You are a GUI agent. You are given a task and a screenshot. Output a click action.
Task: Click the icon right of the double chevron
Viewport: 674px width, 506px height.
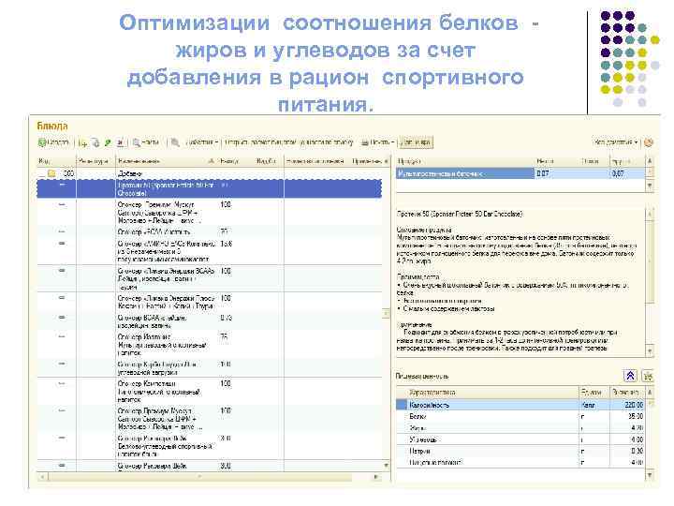(x=648, y=376)
